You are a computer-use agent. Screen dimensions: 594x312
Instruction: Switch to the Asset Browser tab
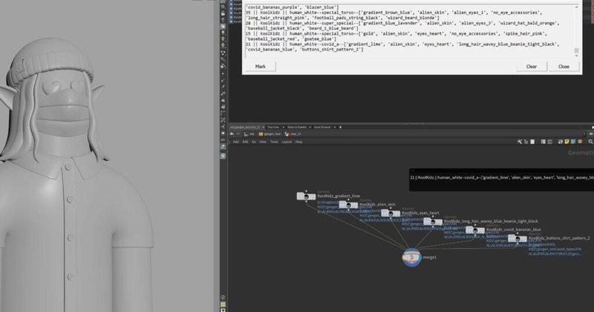tap(322, 127)
